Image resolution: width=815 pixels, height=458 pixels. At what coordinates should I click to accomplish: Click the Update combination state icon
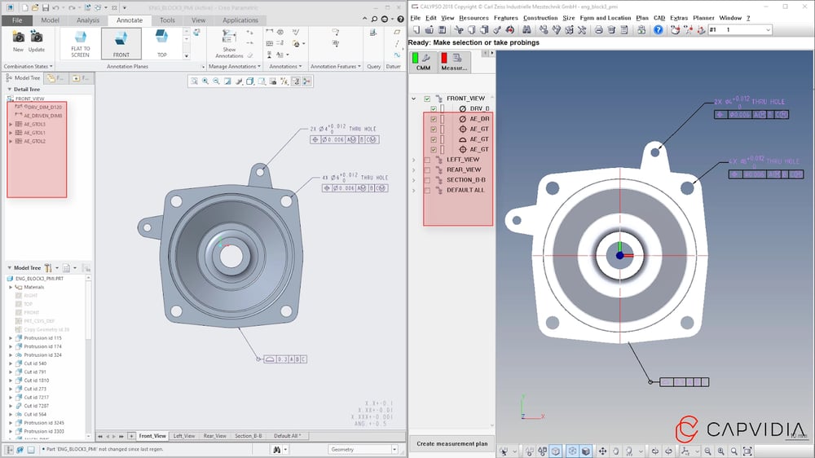coord(37,37)
